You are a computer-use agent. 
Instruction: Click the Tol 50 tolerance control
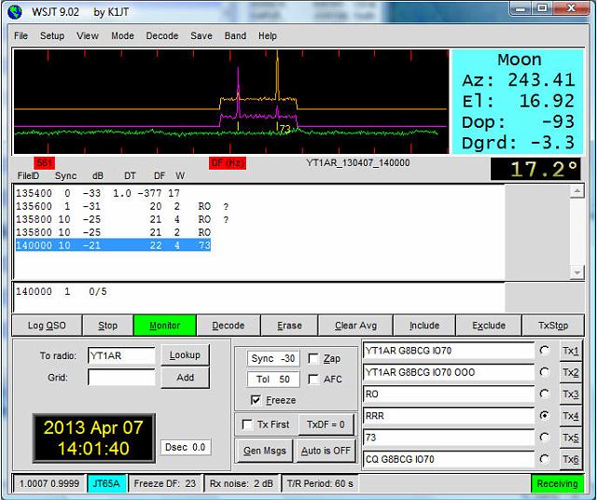[x=273, y=380]
